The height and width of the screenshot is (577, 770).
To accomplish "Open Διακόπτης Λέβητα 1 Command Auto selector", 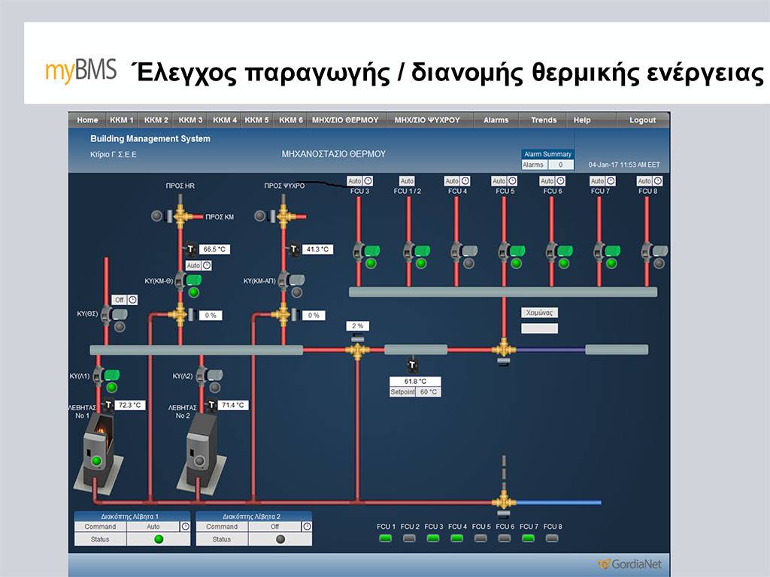I will (153, 527).
